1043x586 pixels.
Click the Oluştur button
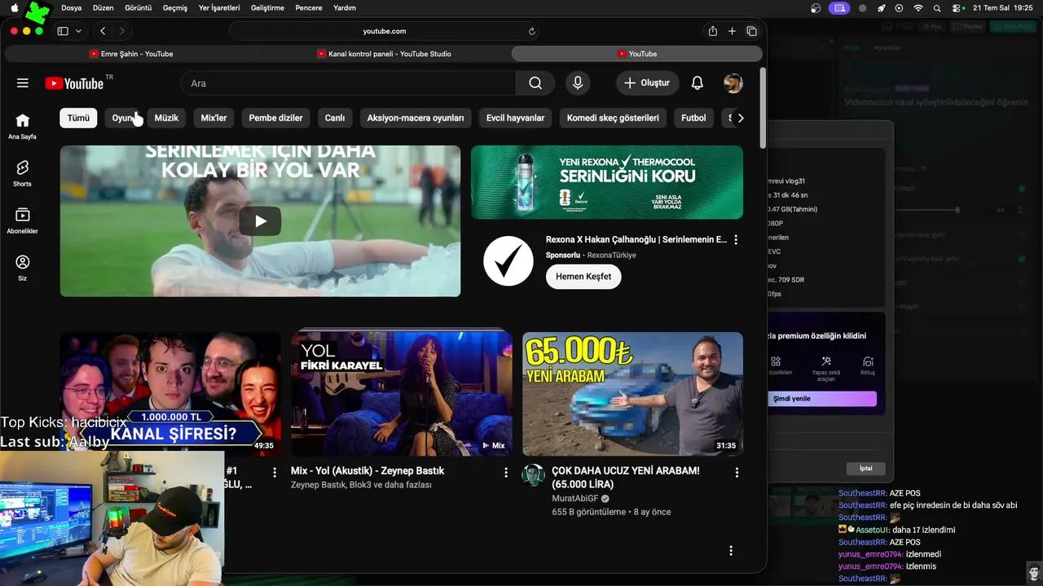click(x=647, y=83)
